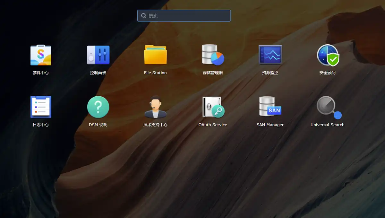Viewport: 385px width, 218px height.
Task: Open the 套件中心 Package Center icon
Action: [x=41, y=55]
